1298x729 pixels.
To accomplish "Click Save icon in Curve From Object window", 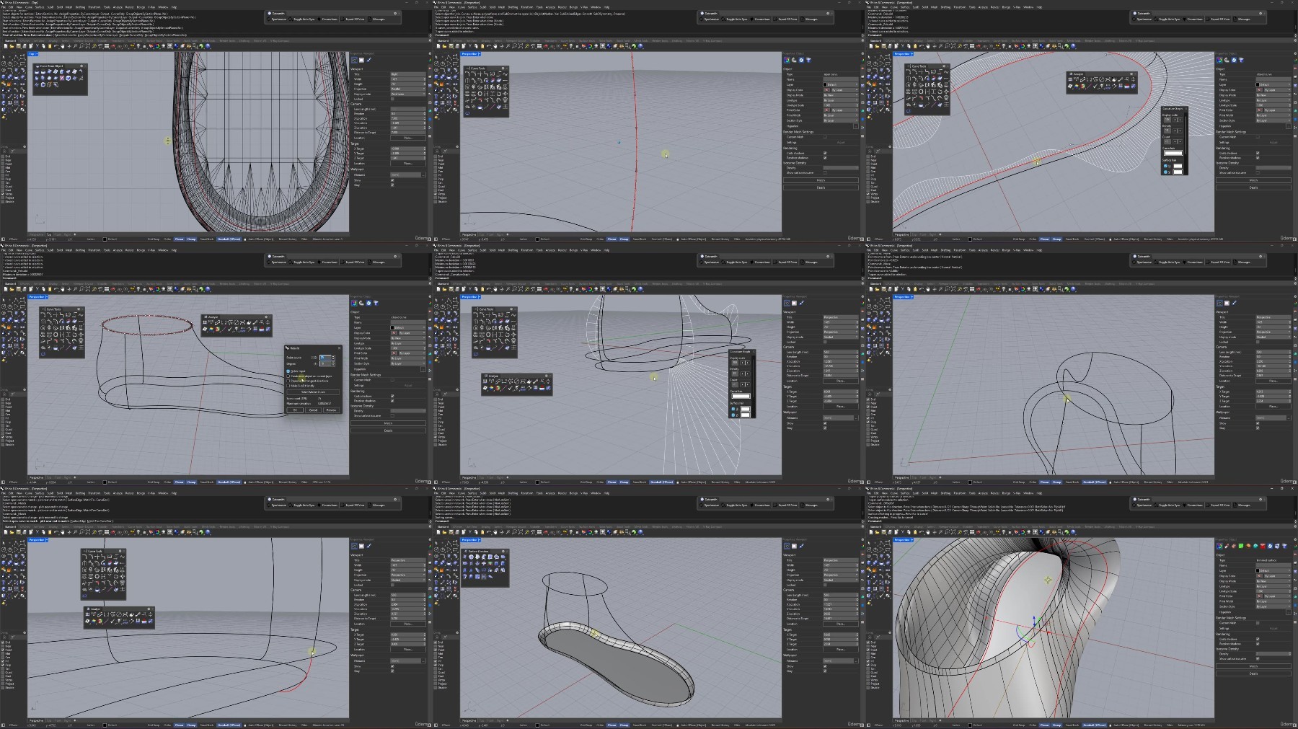I will [x=18, y=46].
